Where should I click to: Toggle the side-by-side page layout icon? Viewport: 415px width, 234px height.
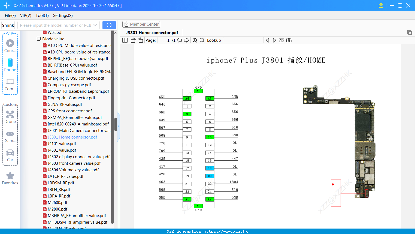tap(125, 40)
